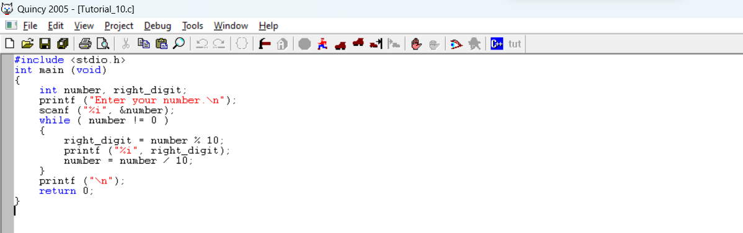Open the Tools menu
Screen dimensions: 743x233
click(x=192, y=25)
